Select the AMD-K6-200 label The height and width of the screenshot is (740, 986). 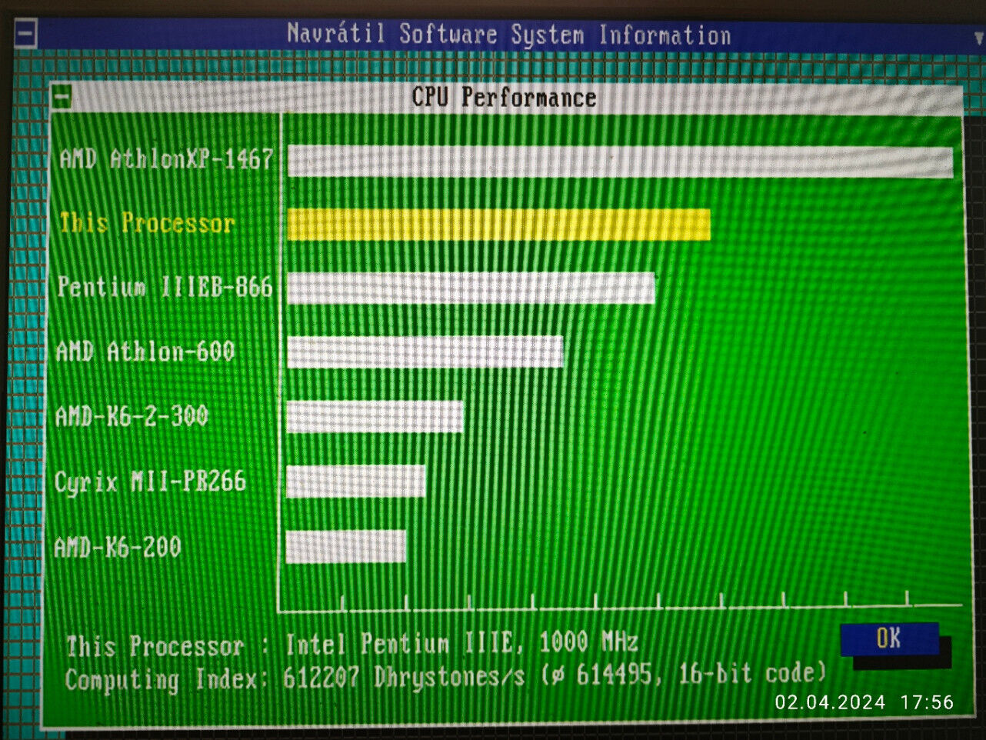pyautogui.click(x=117, y=548)
